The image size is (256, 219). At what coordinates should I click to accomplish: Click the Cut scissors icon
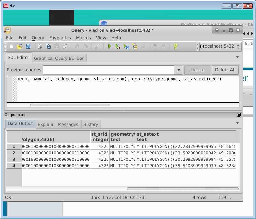coord(40,46)
